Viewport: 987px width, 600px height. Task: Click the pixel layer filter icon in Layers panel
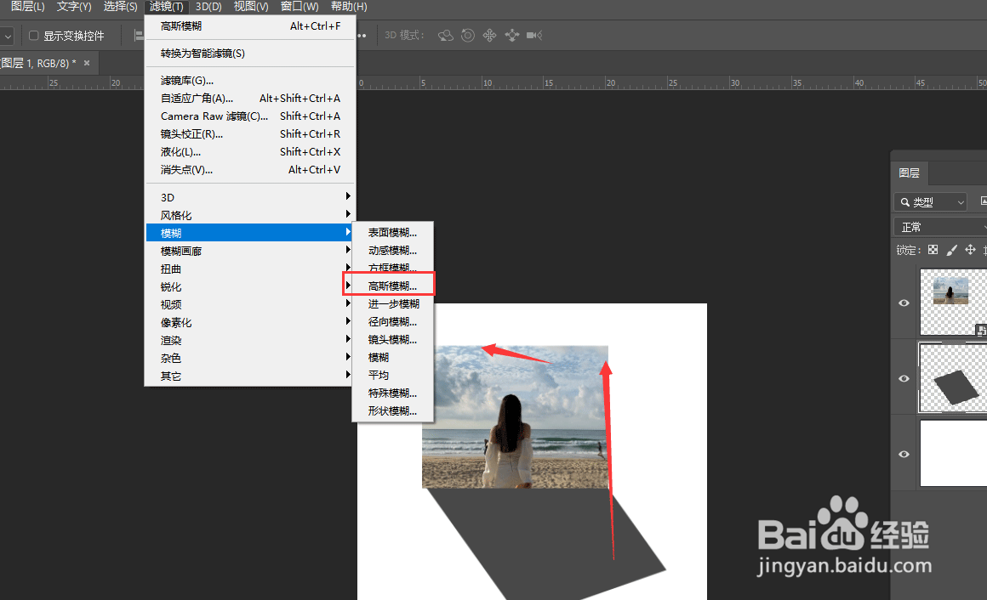coord(984,201)
